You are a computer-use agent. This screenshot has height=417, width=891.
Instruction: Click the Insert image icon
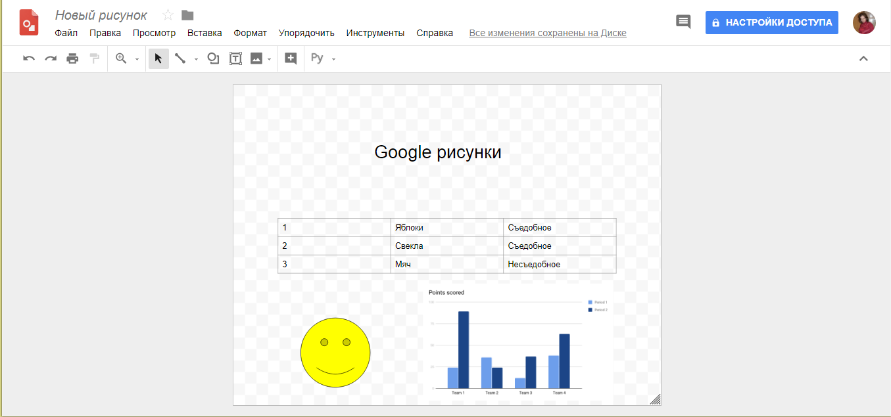pos(256,58)
